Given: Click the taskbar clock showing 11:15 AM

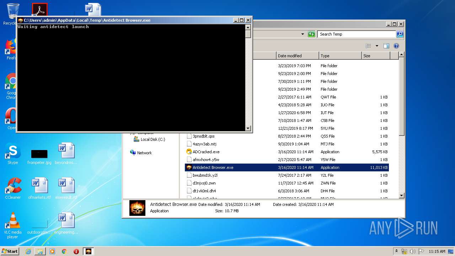Looking at the screenshot, I should [437, 251].
